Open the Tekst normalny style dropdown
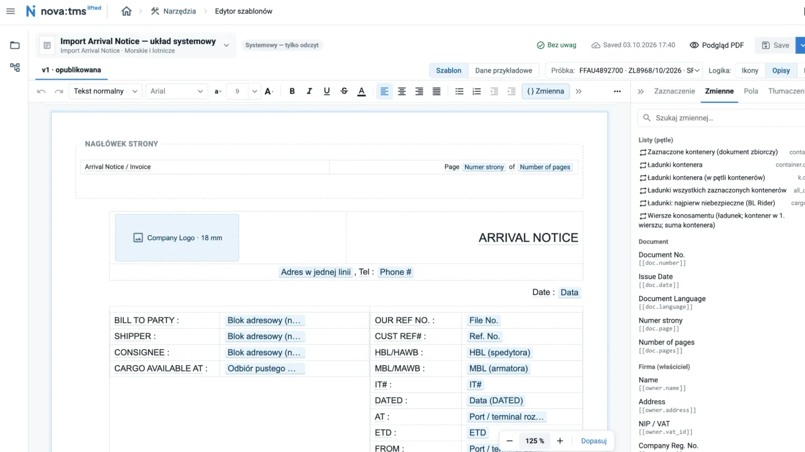 pyautogui.click(x=105, y=91)
